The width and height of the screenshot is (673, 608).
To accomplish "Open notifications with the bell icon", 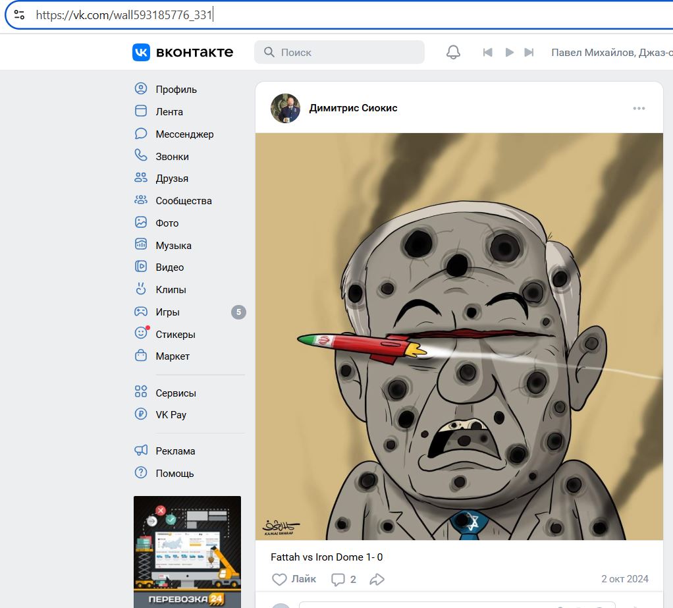I will (x=453, y=53).
